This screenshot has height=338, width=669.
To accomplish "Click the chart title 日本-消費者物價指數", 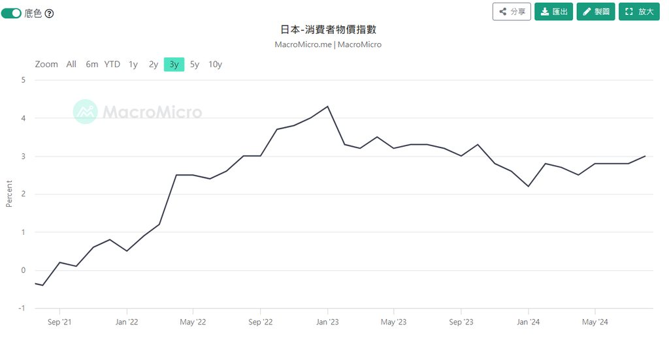I will [328, 29].
